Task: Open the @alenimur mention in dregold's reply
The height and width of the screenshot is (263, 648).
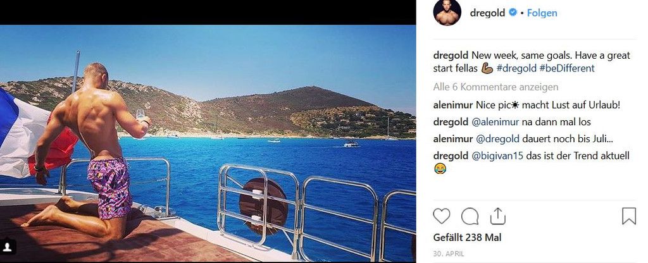Action: tap(497, 122)
